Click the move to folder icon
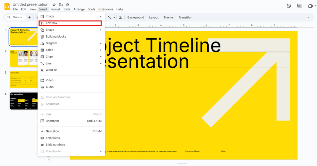This screenshot has height=166, width=317. click(61, 5)
